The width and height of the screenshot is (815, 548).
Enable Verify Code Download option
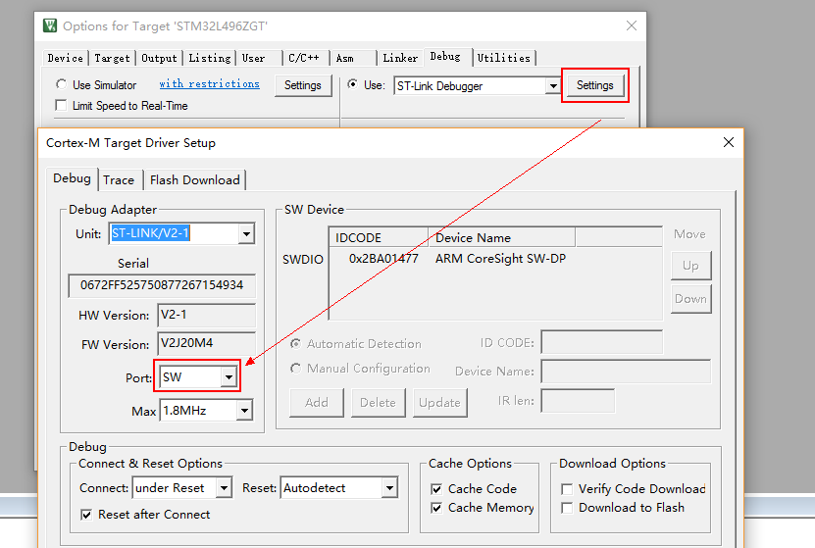(x=567, y=489)
